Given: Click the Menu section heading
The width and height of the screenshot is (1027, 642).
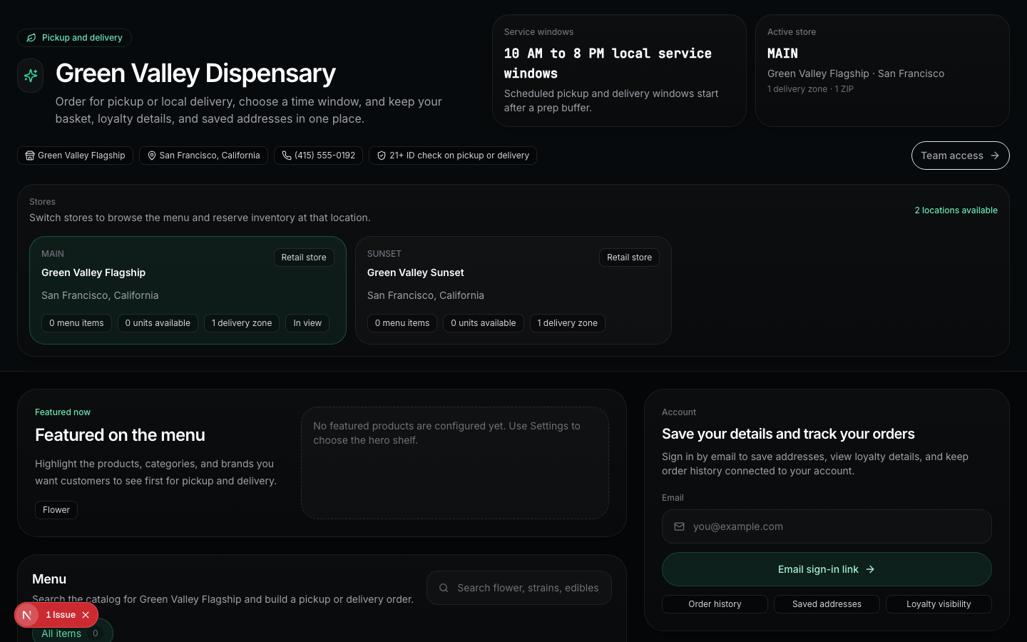Looking at the screenshot, I should coord(49,579).
